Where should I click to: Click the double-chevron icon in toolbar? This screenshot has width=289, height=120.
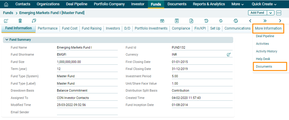265,21
